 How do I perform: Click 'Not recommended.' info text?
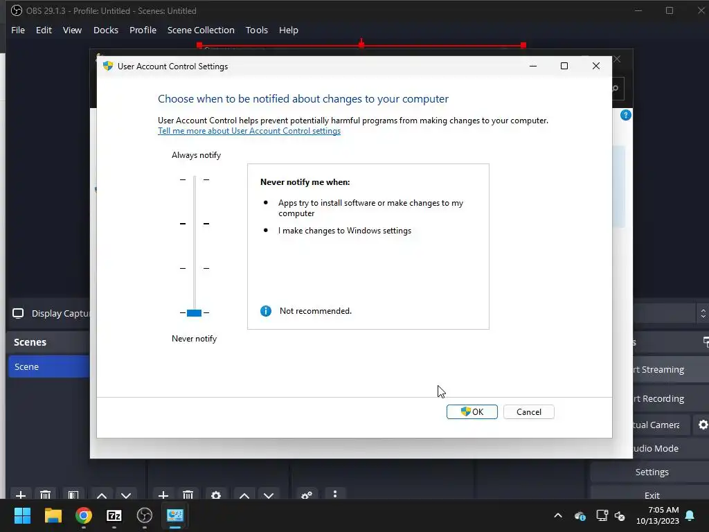315,311
